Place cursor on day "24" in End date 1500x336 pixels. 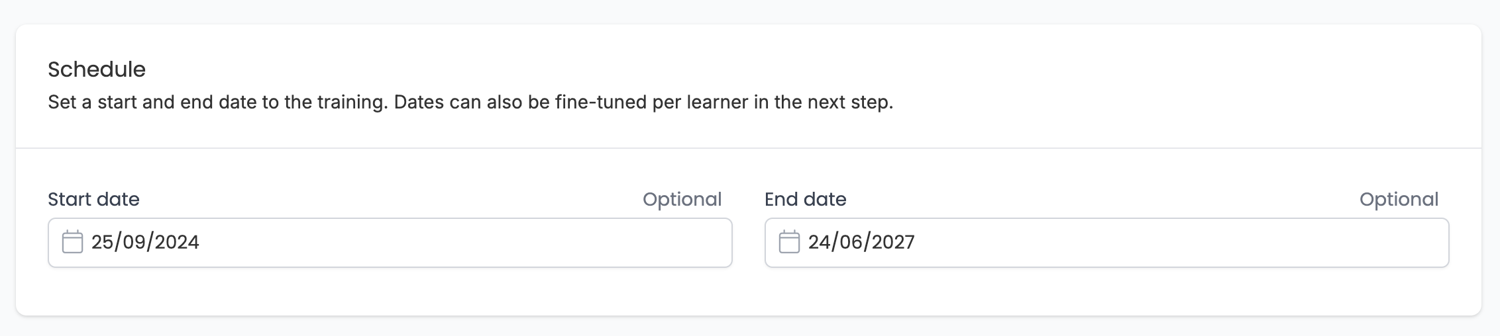819,242
